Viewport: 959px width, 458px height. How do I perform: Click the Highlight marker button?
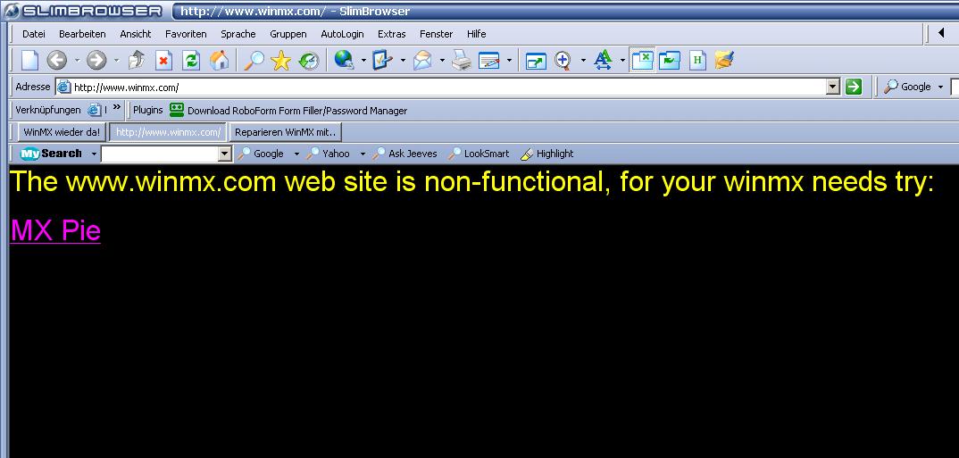click(x=546, y=154)
